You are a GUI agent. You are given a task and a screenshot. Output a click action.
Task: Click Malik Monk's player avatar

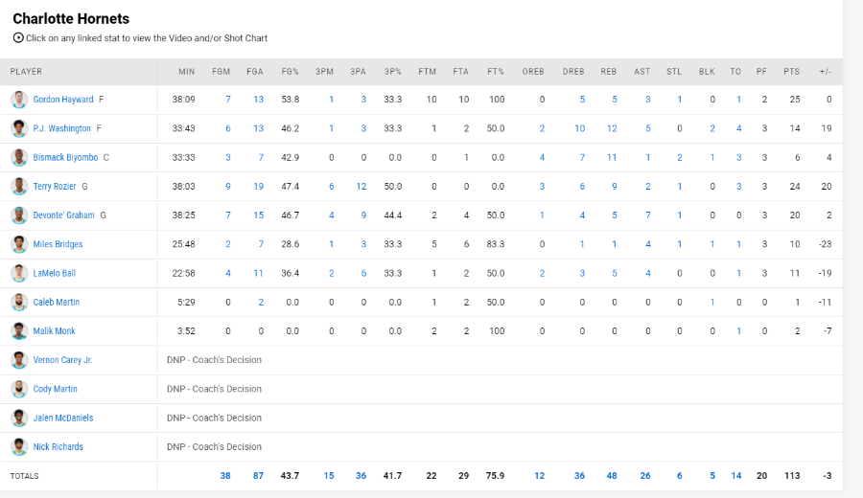tap(19, 331)
